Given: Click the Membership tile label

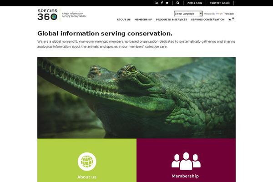Looking at the screenshot, I should [185, 176].
